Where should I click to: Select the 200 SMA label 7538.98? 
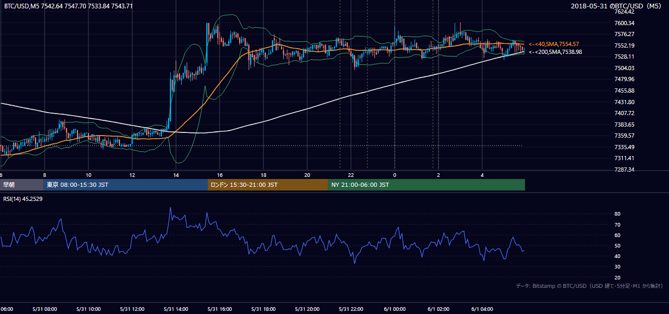tap(555, 52)
